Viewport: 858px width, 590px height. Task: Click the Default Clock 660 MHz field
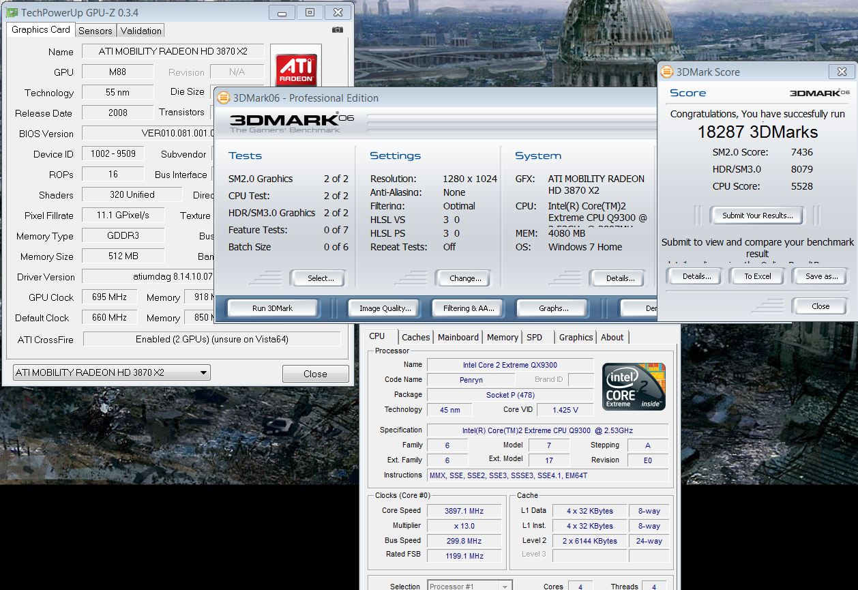109,317
